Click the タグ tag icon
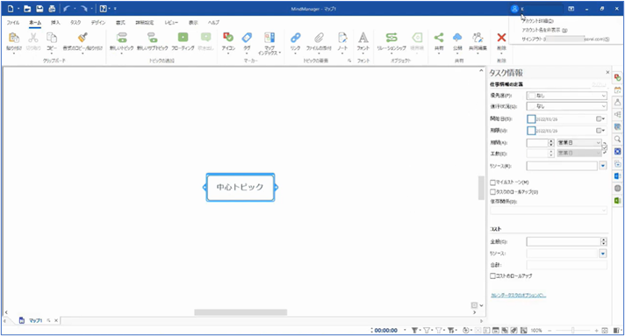This screenshot has width=625, height=336. 248,38
